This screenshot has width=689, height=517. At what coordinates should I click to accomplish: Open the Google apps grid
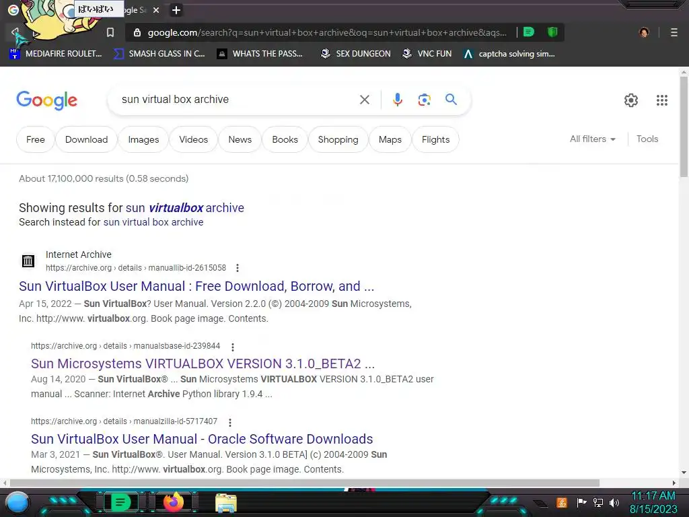point(662,100)
